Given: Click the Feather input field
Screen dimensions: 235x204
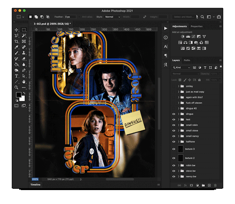Looking at the screenshot, I should click(70, 17).
